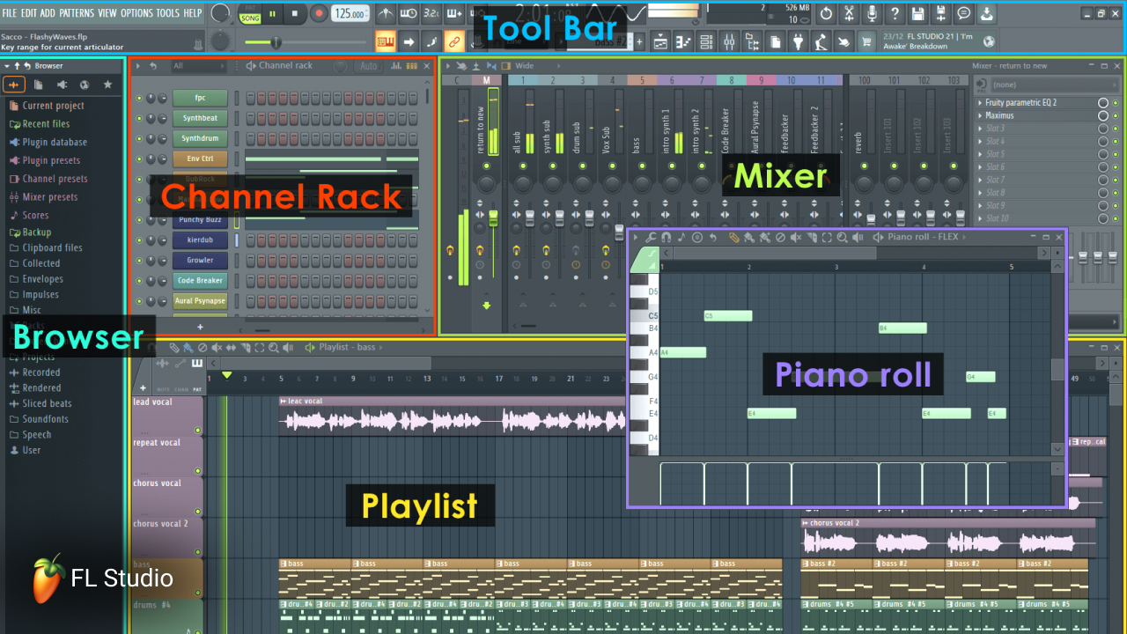Open channel rack filter dropdown showing All
This screenshot has width=1127, height=634.
(198, 66)
